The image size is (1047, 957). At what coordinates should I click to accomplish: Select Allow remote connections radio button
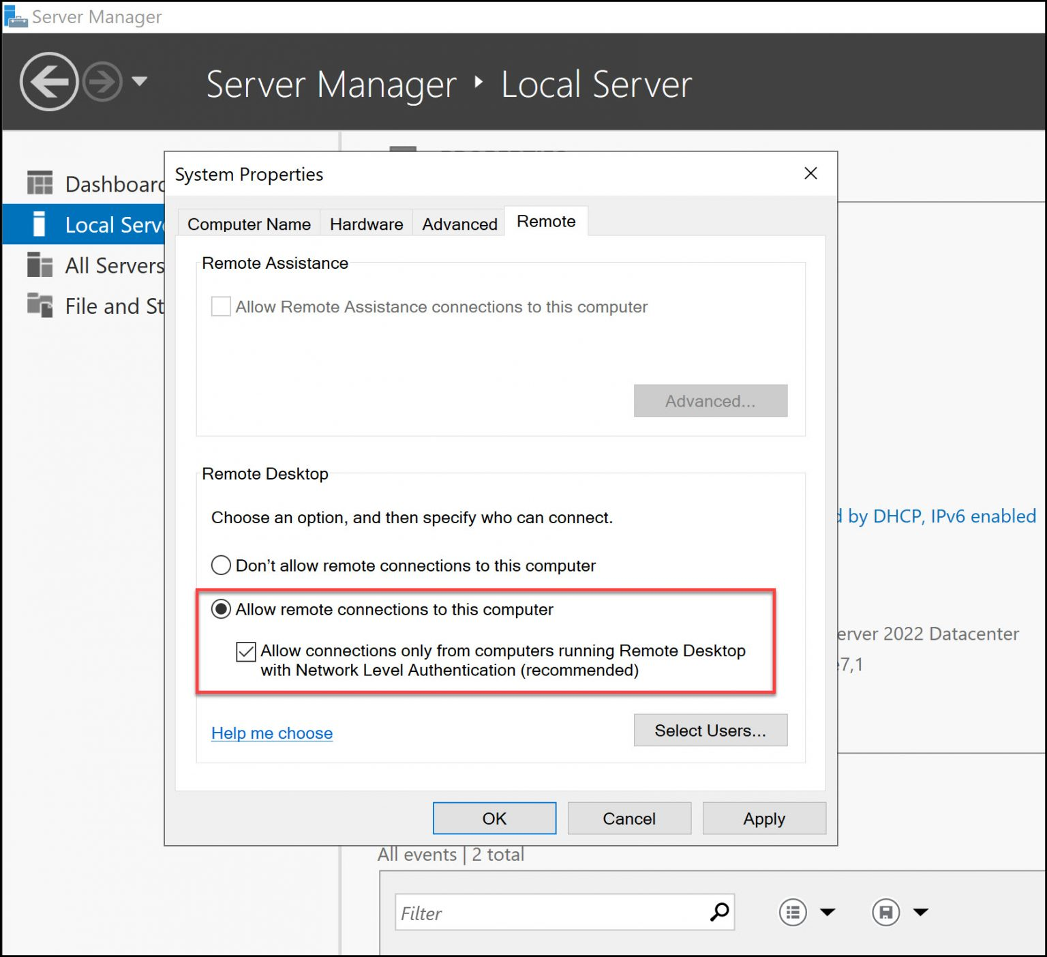tap(221, 608)
